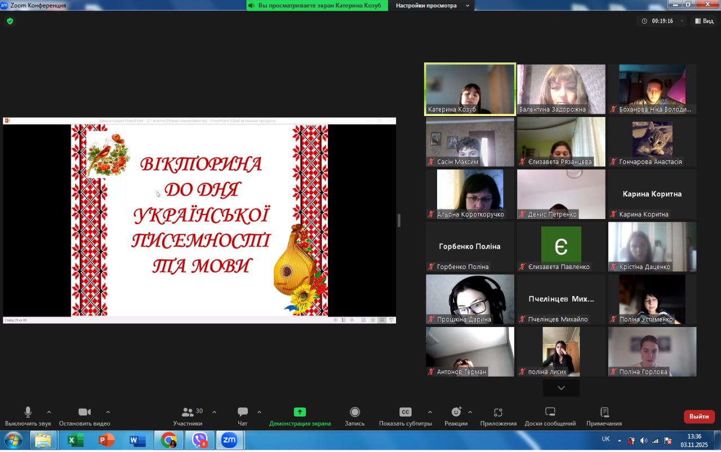
Task: Open the Participants panel icon
Action: coord(188,413)
